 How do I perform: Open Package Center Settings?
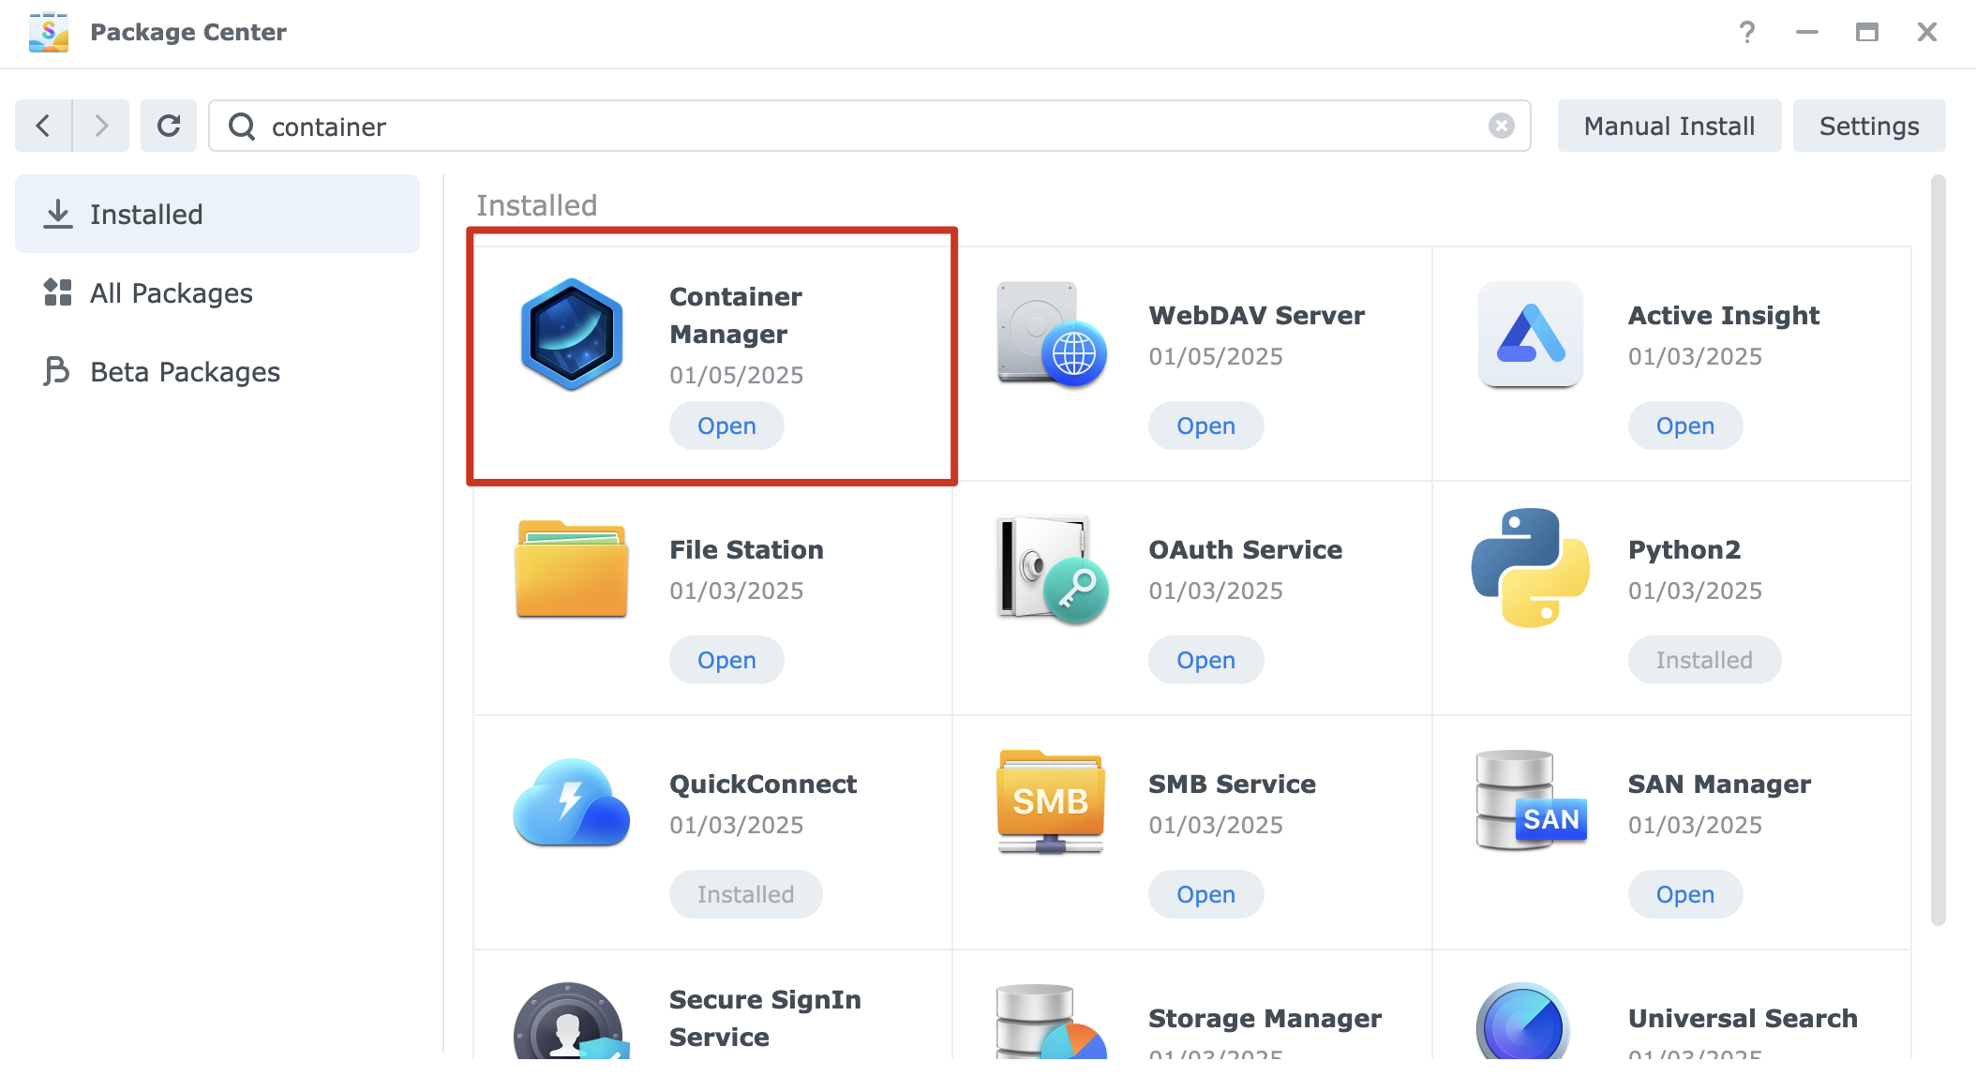[1869, 126]
